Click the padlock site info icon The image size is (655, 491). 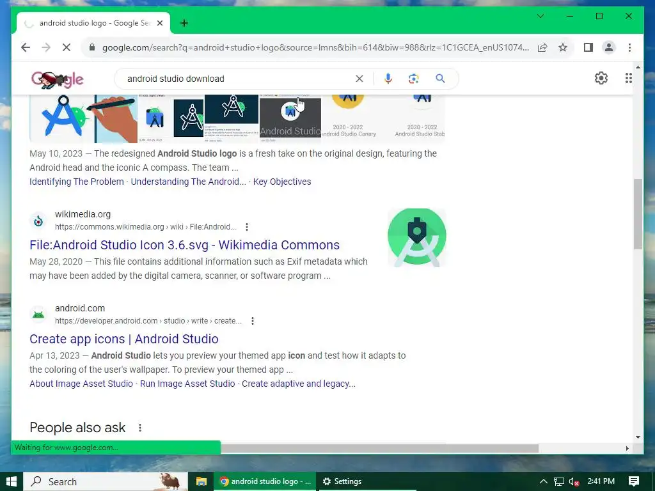92,47
